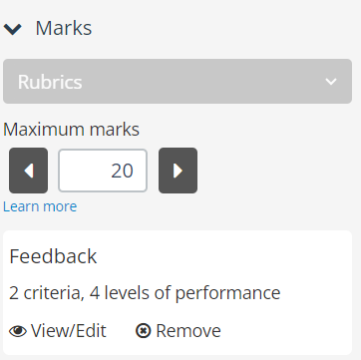
Task: Remove the Feedback rubric via Remove text
Action: click(188, 331)
